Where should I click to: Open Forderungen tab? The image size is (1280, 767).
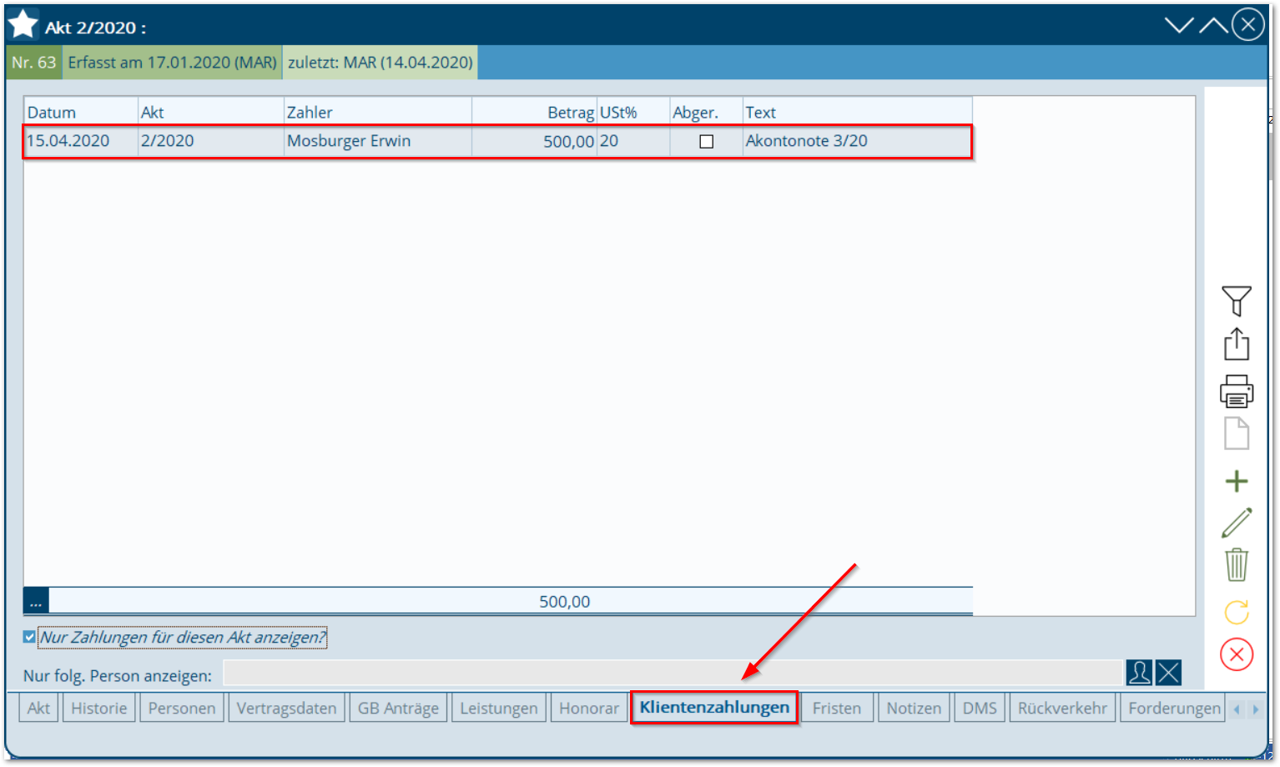[x=1173, y=708]
